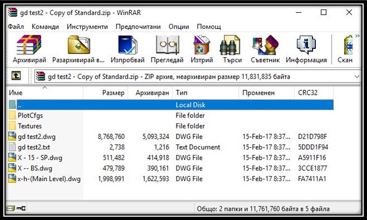Expand the toolbar overflow chevron
This screenshot has width=367, height=220.
point(357,35)
